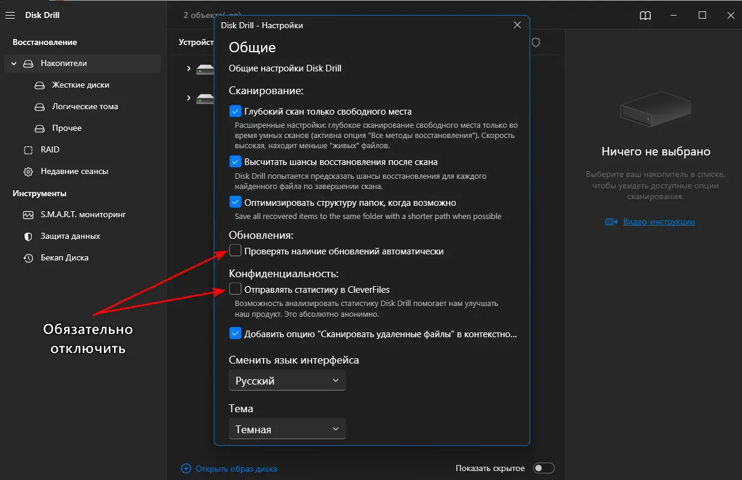Open the interface language dropdown

(x=287, y=381)
